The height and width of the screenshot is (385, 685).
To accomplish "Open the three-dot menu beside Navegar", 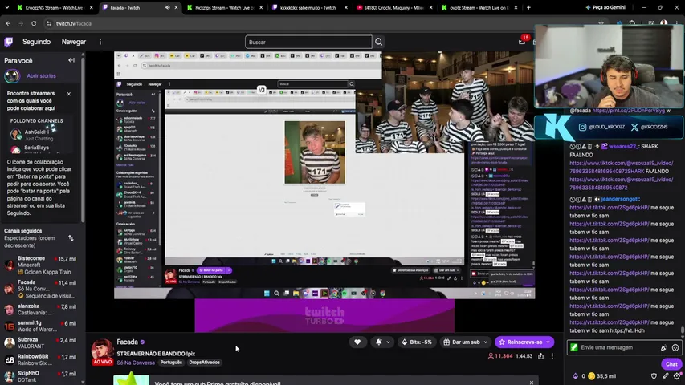I will [x=100, y=42].
